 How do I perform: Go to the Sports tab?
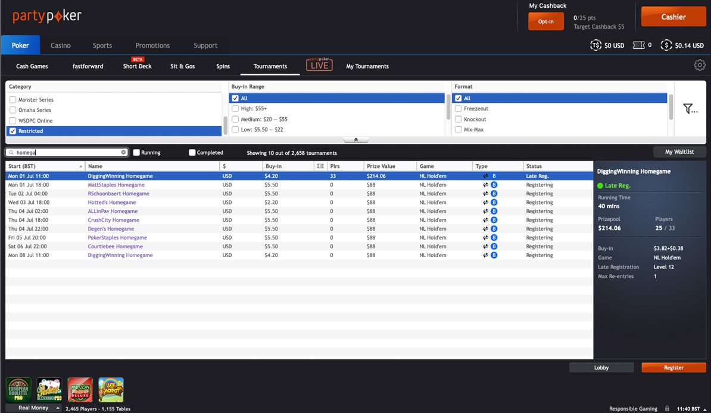pyautogui.click(x=102, y=45)
